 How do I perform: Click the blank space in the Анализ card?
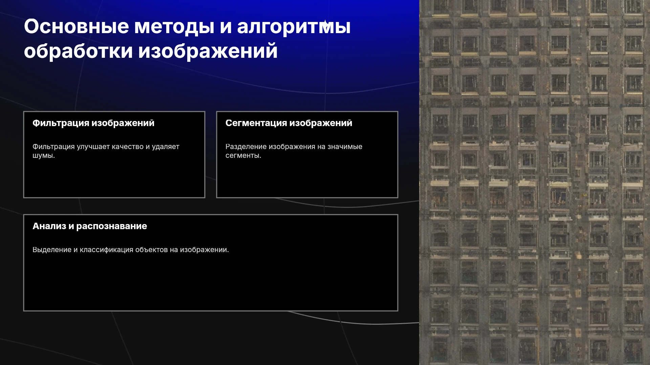pos(211,282)
